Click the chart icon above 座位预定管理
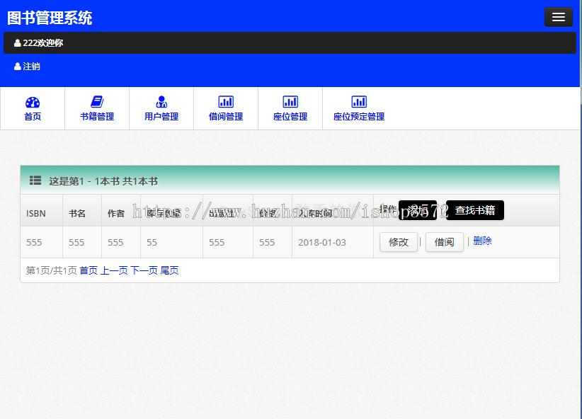The height and width of the screenshot is (419, 582). coord(359,102)
